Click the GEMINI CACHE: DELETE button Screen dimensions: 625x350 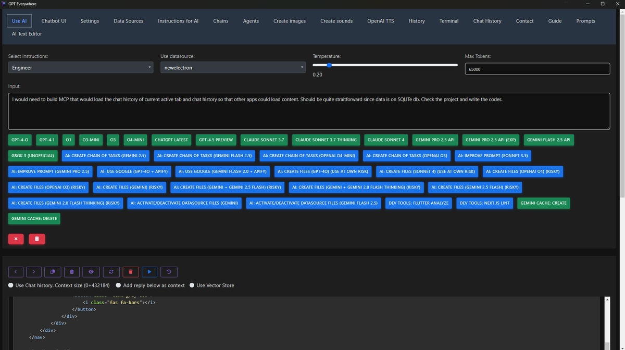pos(34,219)
